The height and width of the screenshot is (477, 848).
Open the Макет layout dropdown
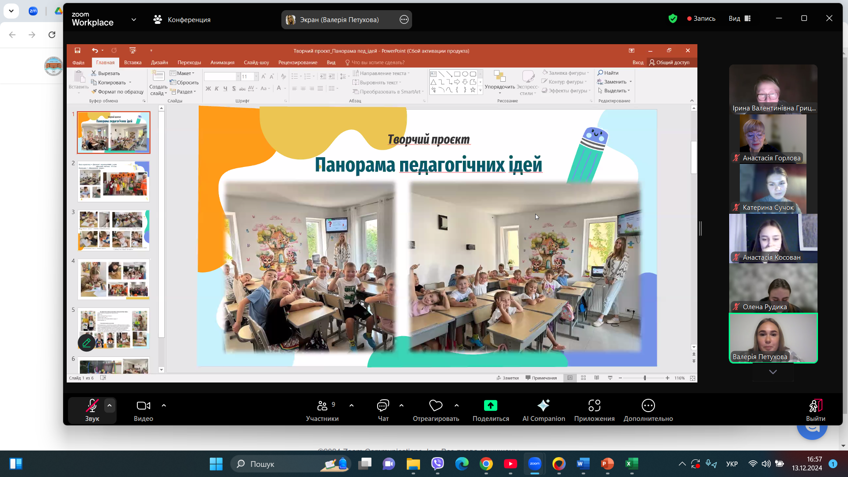coord(182,73)
